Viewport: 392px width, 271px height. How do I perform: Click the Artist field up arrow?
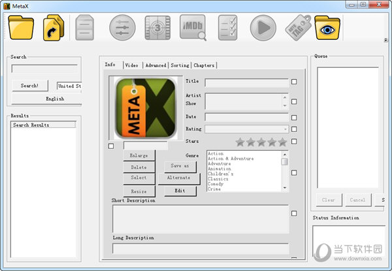click(x=285, y=97)
